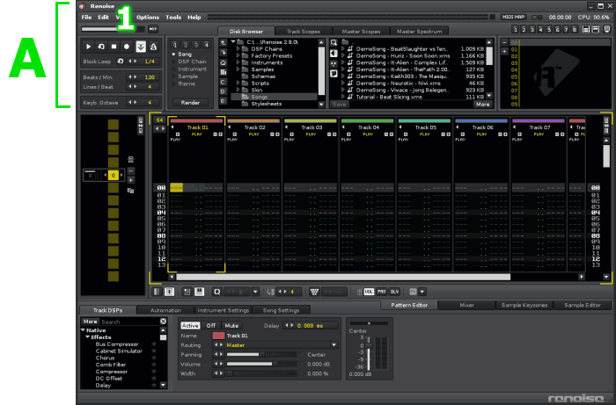Select the Song category radio button
The height and width of the screenshot is (405, 616).
[173, 54]
